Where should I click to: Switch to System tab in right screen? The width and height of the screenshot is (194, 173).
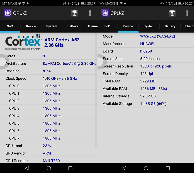pos(149,26)
